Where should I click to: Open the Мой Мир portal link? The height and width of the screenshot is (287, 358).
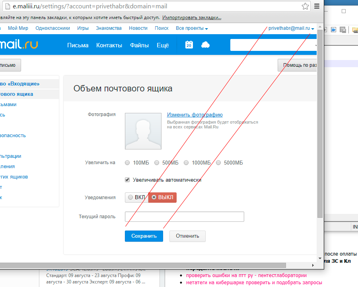click(18, 28)
